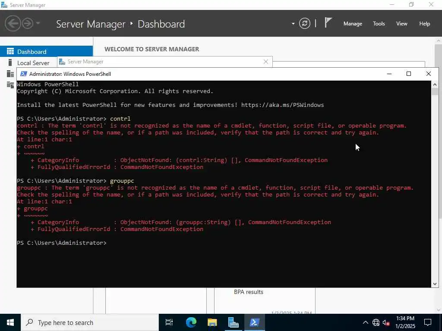This screenshot has width=442, height=331.
Task: Expand dropdown arrow left of refresh icon
Action: click(293, 24)
